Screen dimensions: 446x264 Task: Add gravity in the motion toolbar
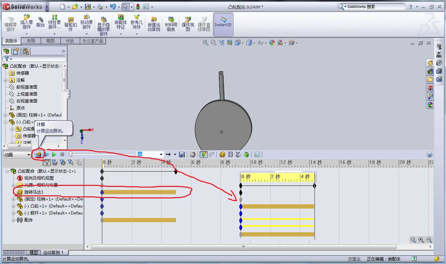(x=246, y=154)
